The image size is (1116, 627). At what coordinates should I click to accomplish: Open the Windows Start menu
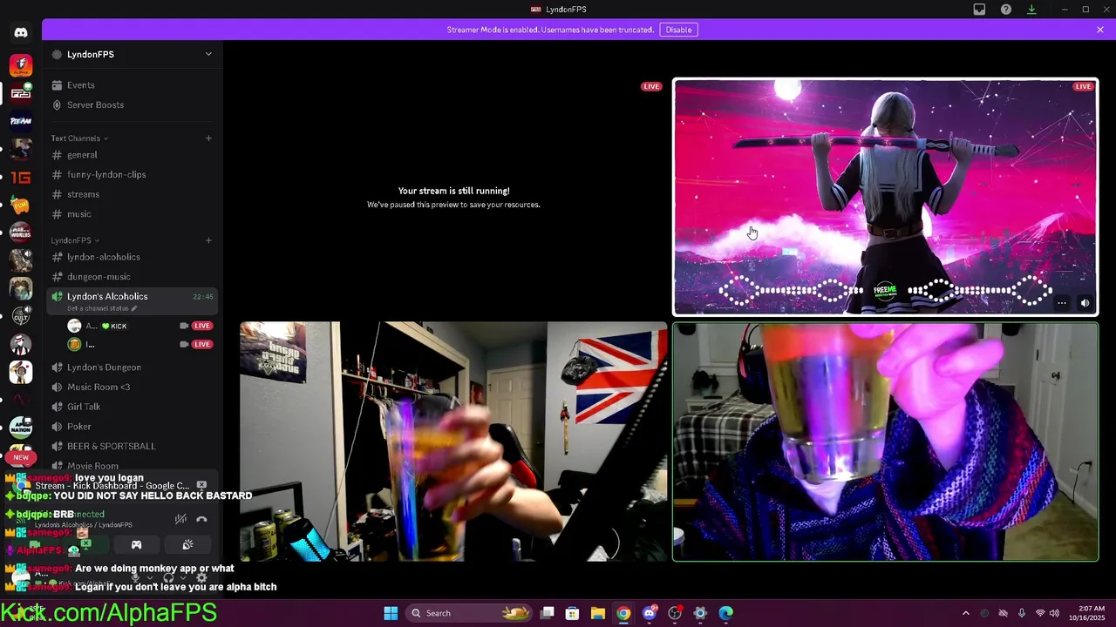pyautogui.click(x=391, y=613)
